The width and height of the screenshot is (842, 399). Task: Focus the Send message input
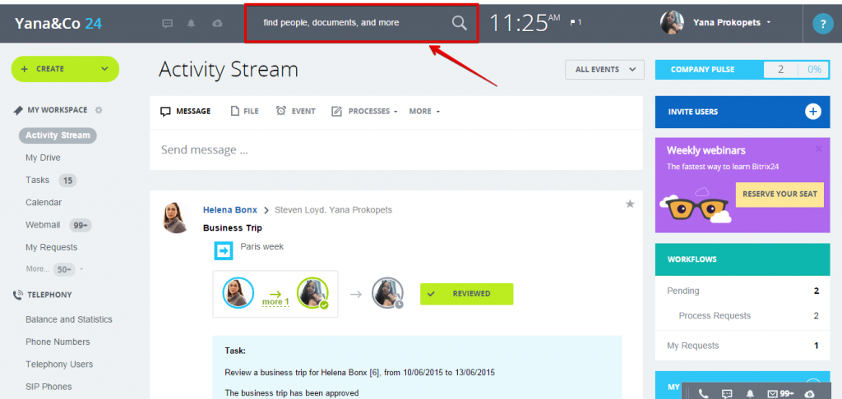396,149
